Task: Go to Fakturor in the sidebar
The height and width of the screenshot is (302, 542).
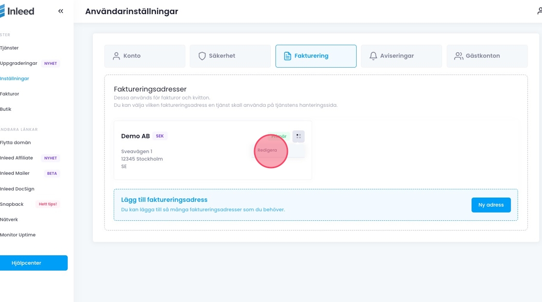Action: [10, 94]
